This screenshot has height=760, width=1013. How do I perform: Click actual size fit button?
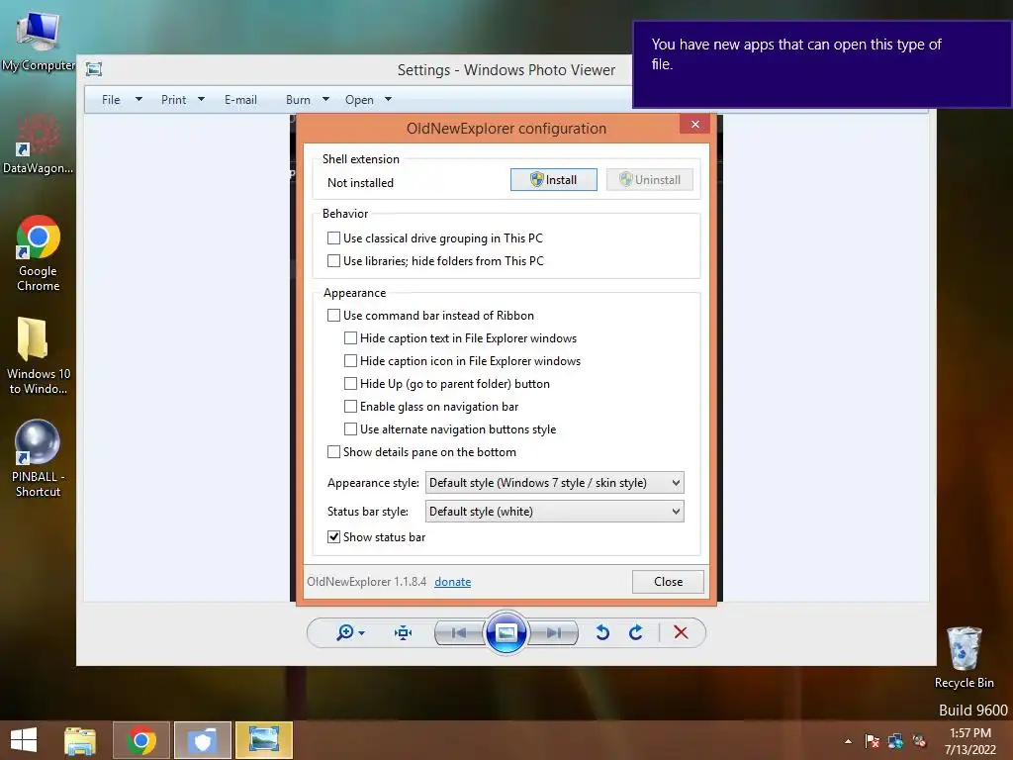[404, 632]
